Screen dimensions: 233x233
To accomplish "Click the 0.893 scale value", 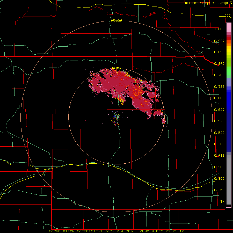I will [219, 52].
